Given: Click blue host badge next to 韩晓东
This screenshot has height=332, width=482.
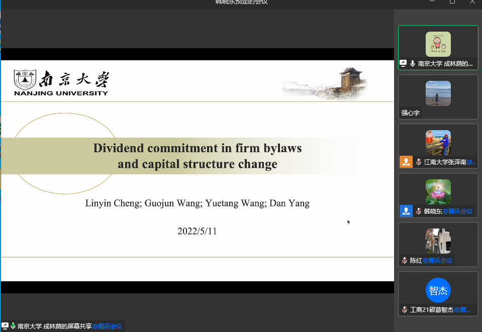Looking at the screenshot, I should coord(406,211).
